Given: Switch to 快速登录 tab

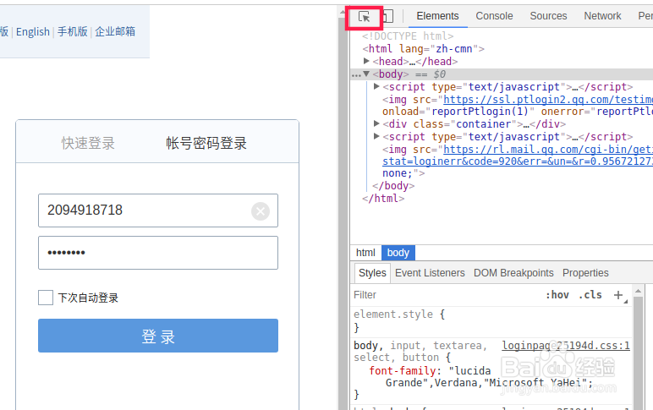Looking at the screenshot, I should pos(88,143).
